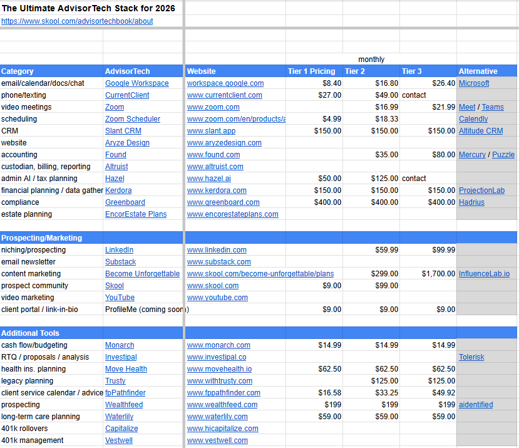Open www.linkedin.com link
Image resolution: width=519 pixels, height=448 pixels.
tap(217, 250)
